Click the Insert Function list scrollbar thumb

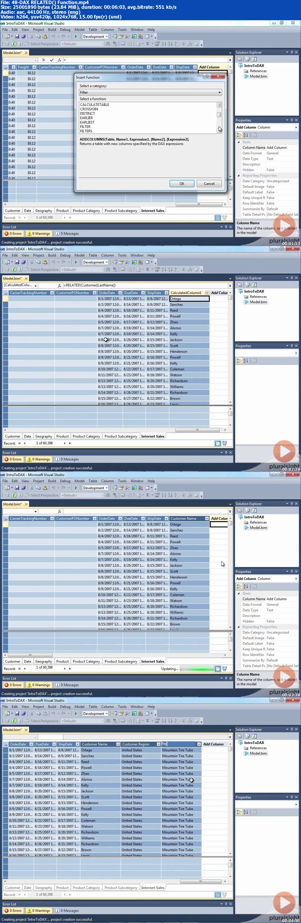click(x=219, y=115)
